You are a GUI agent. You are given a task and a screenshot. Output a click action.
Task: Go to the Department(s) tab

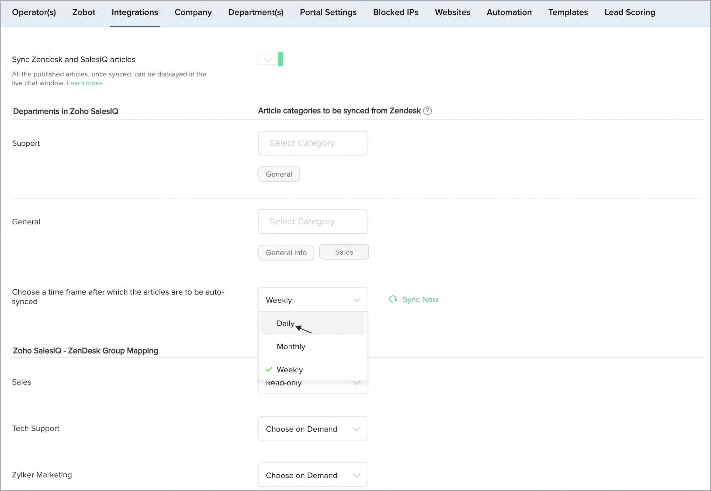[x=256, y=12]
